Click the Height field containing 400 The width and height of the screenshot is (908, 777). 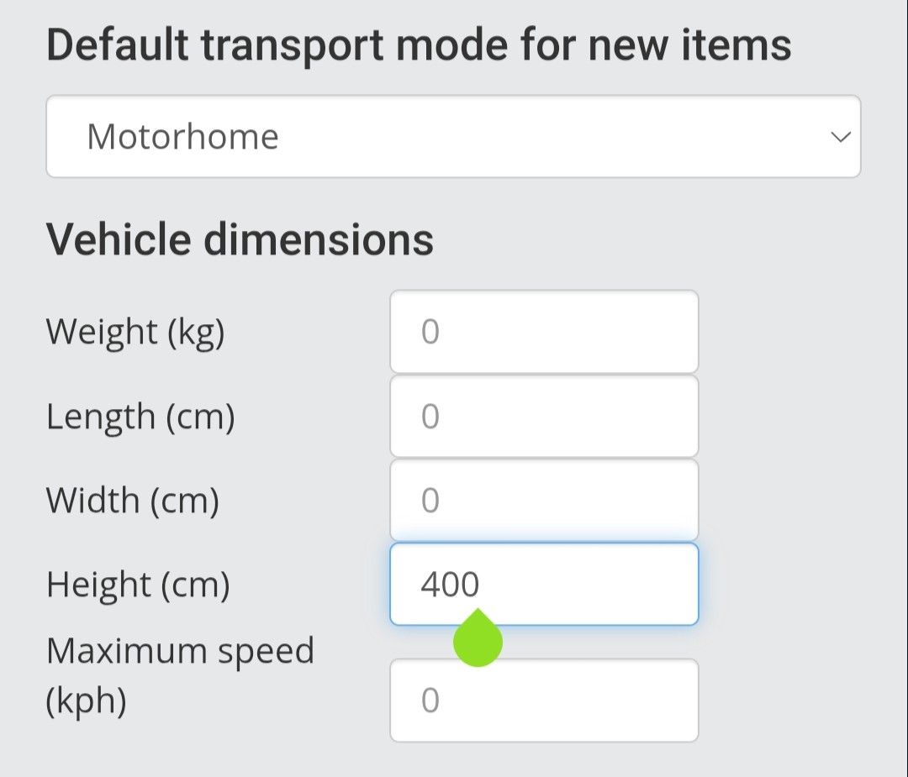(x=543, y=585)
